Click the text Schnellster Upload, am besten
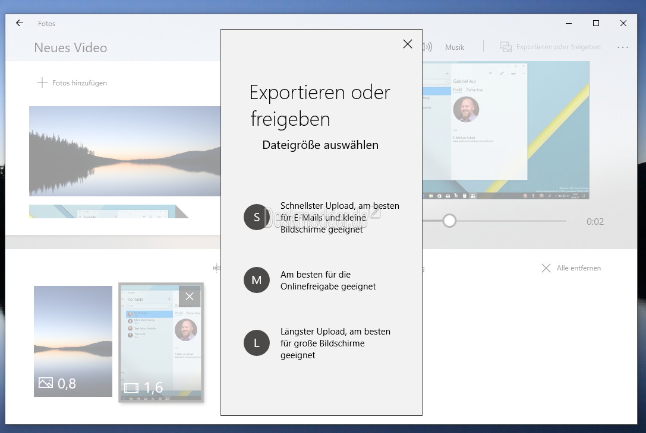The image size is (646, 433). click(340, 206)
